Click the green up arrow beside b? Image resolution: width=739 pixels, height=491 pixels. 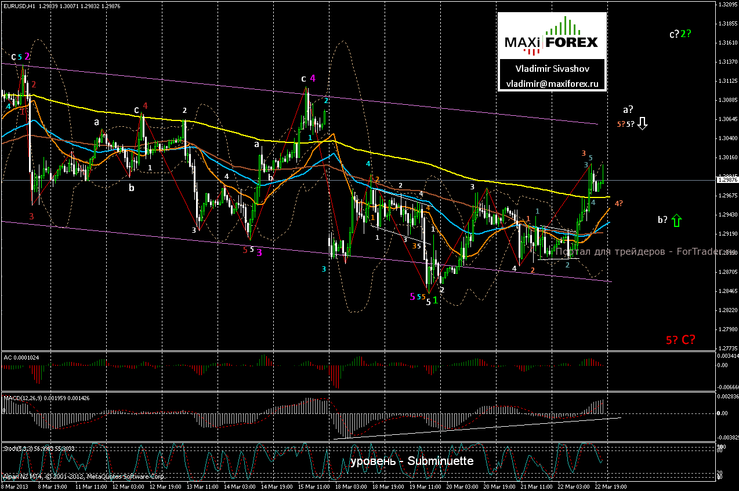point(677,221)
